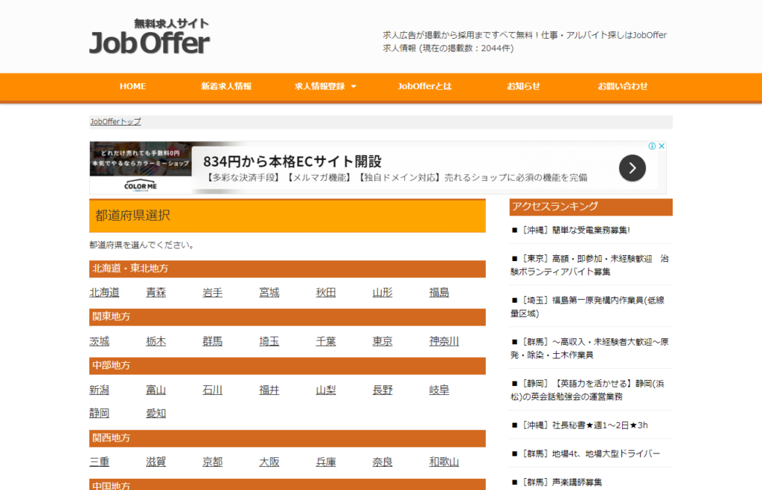The image size is (762, 490).
Task: Select 三重 prefecture link
Action: 100,462
